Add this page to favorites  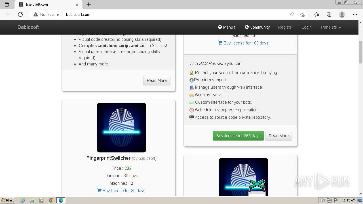pos(302,14)
